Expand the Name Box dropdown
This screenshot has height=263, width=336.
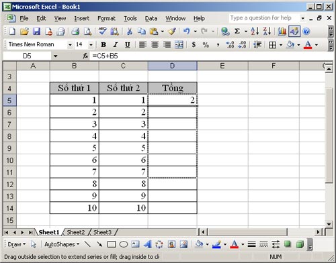coord(55,56)
